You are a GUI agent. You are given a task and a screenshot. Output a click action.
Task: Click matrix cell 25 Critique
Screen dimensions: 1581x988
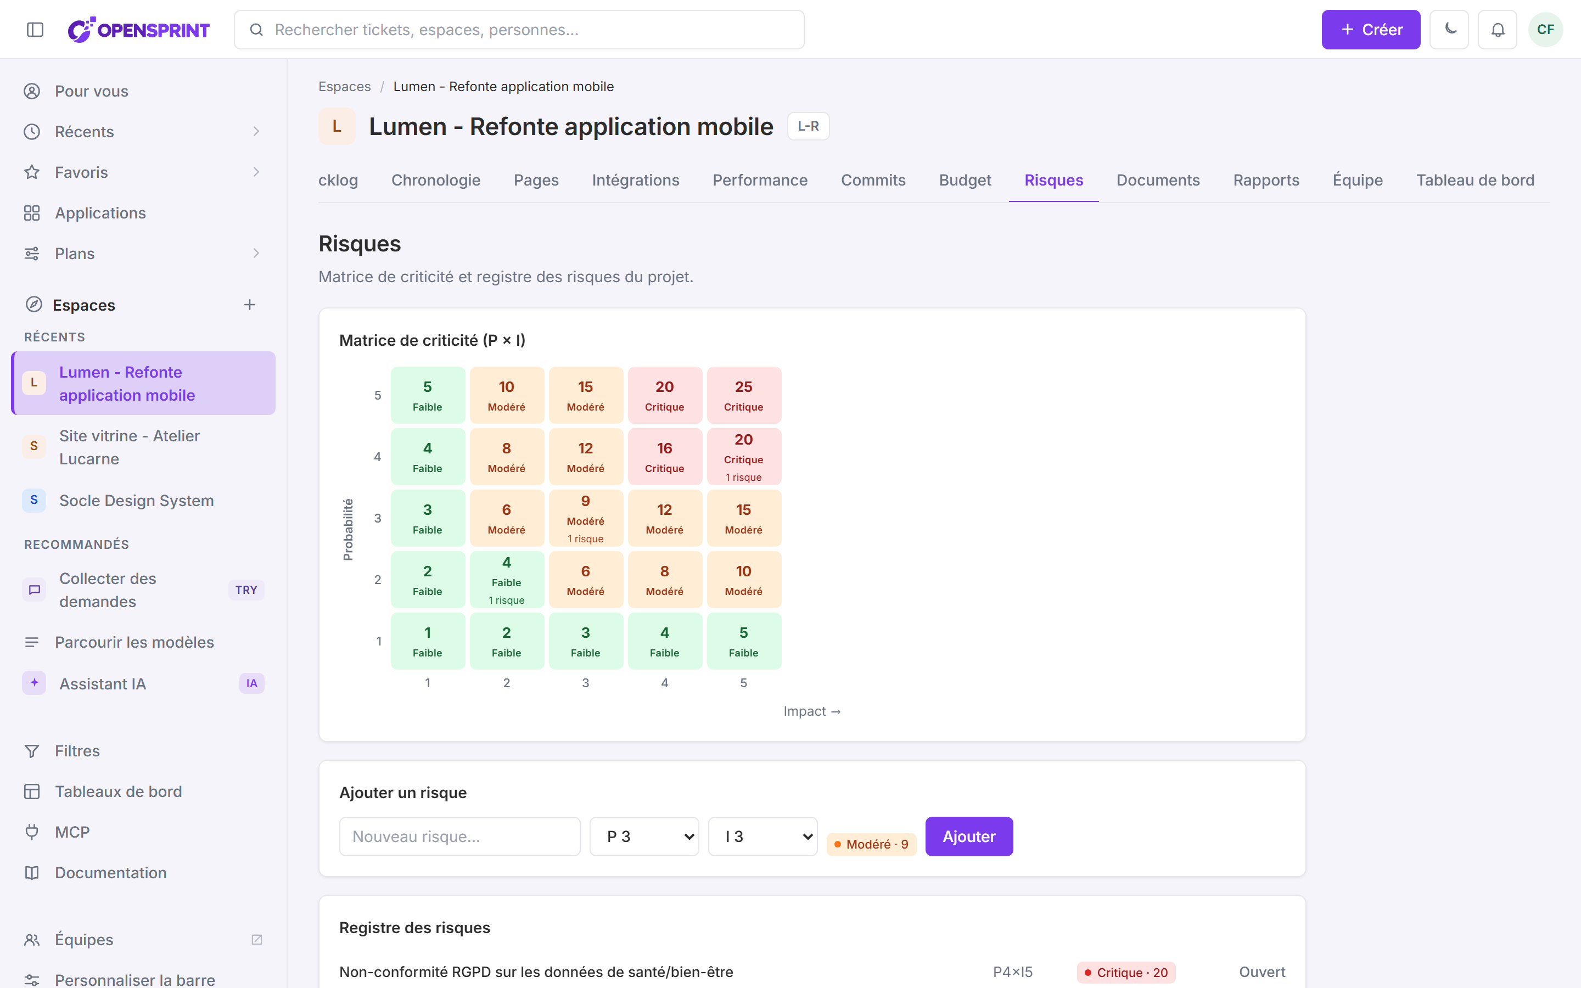(x=743, y=395)
